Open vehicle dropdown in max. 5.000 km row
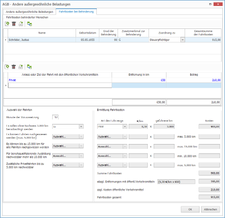Image resolution: width=225 pixels, height=218 pixels. [x=125, y=136]
